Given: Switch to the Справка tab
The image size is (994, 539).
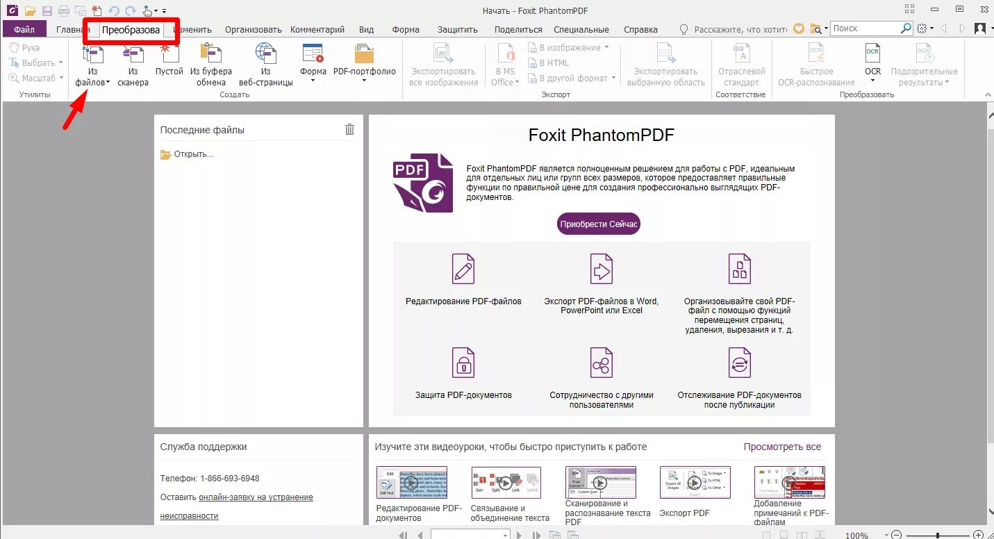Looking at the screenshot, I should click(640, 29).
